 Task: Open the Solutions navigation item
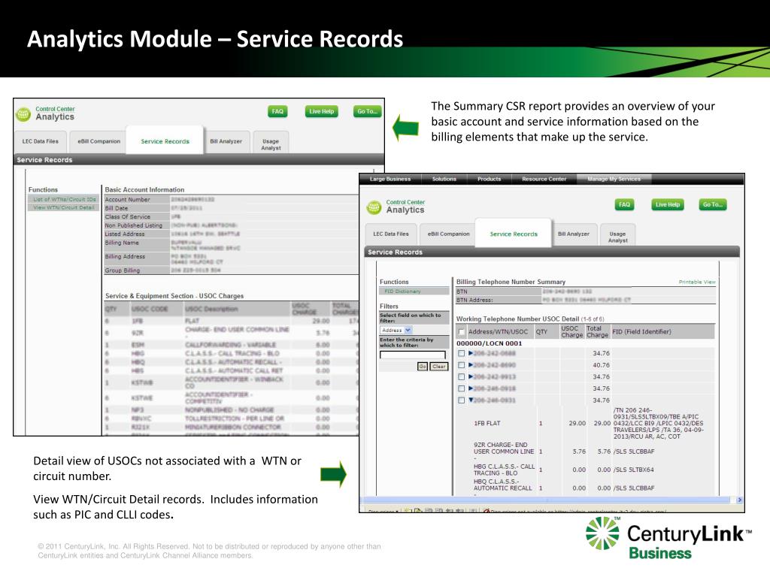pos(444,179)
